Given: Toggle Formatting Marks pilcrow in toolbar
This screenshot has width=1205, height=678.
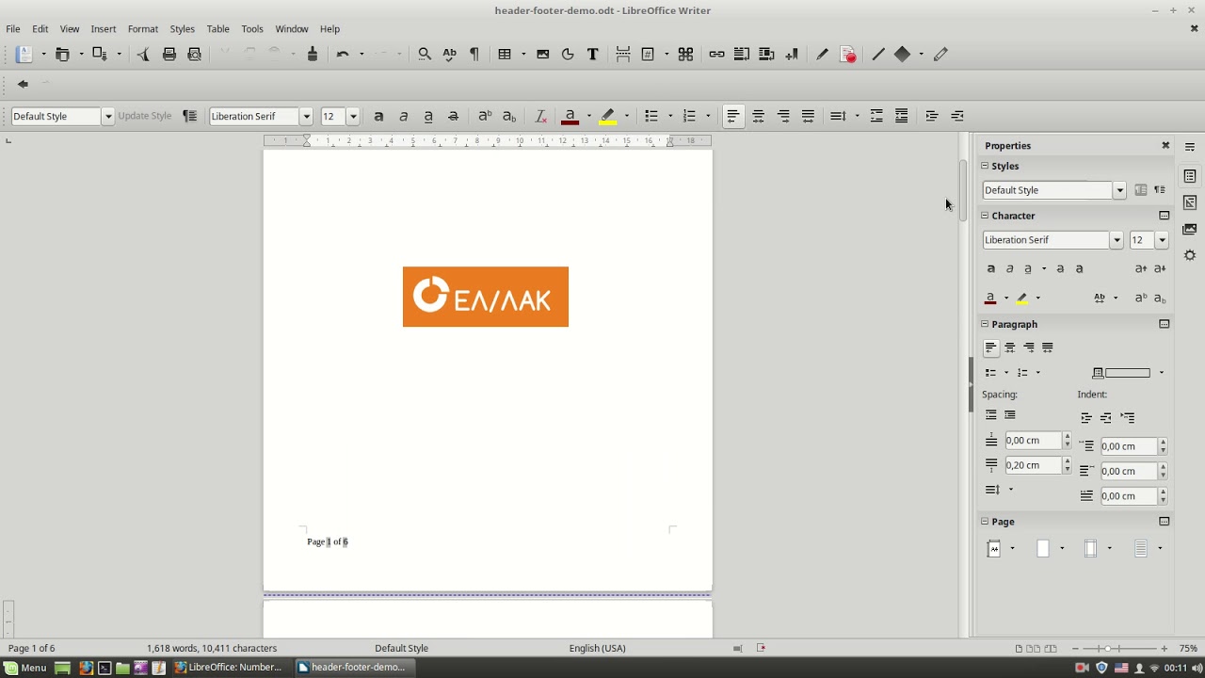Looking at the screenshot, I should tap(474, 55).
